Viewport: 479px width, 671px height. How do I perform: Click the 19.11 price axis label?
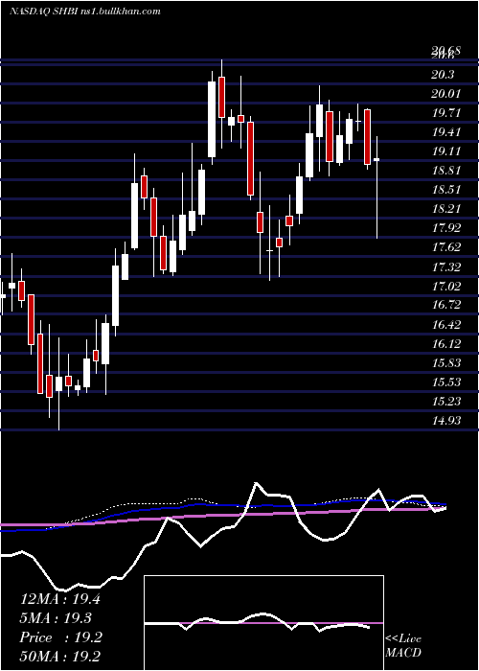(x=446, y=151)
